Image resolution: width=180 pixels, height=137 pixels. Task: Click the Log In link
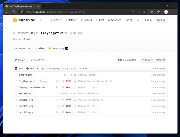click(148, 20)
